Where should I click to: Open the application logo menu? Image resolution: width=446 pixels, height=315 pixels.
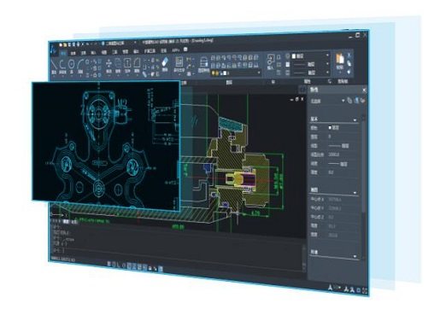(53, 50)
